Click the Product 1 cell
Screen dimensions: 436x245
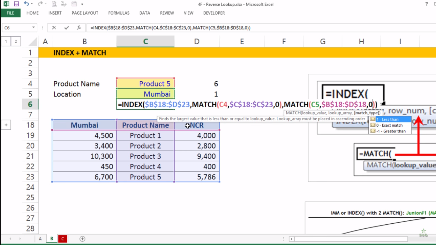(145, 136)
